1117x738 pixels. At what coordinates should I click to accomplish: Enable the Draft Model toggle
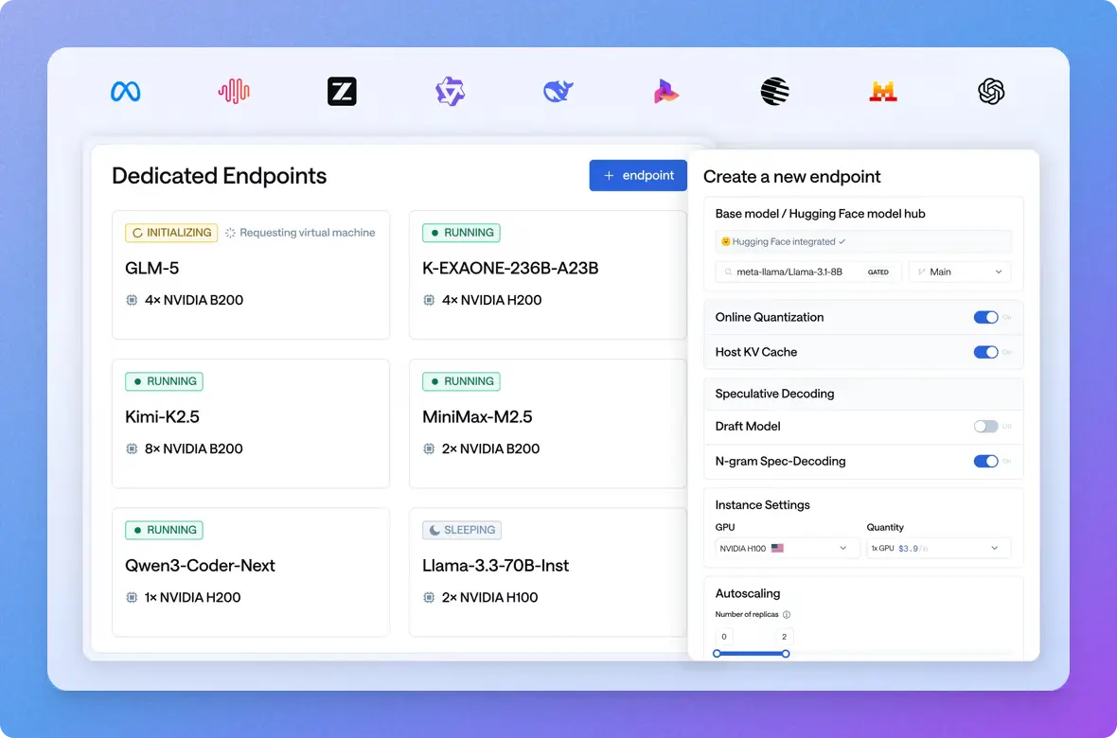click(986, 426)
